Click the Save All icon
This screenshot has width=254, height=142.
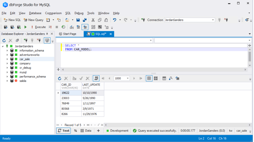85,20
